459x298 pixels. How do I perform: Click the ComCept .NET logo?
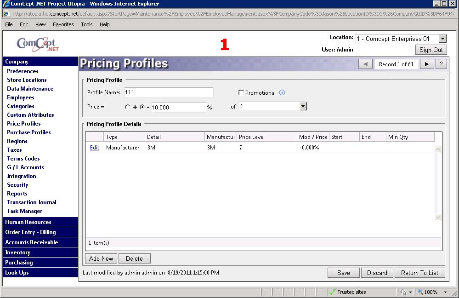[x=38, y=44]
